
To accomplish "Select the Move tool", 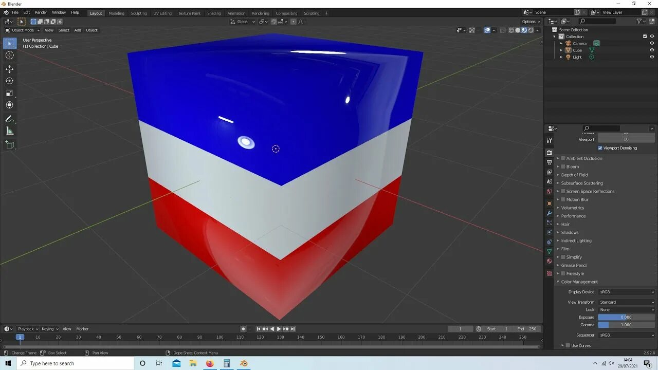I will coord(9,68).
